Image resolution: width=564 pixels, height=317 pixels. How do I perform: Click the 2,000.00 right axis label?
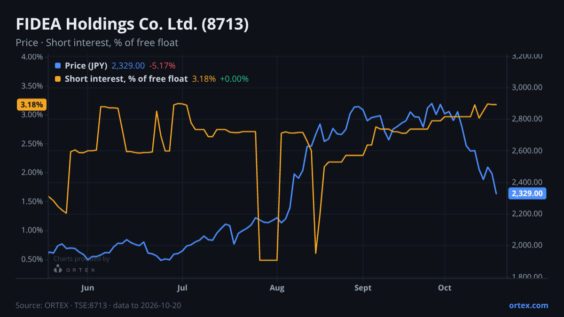[527, 245]
